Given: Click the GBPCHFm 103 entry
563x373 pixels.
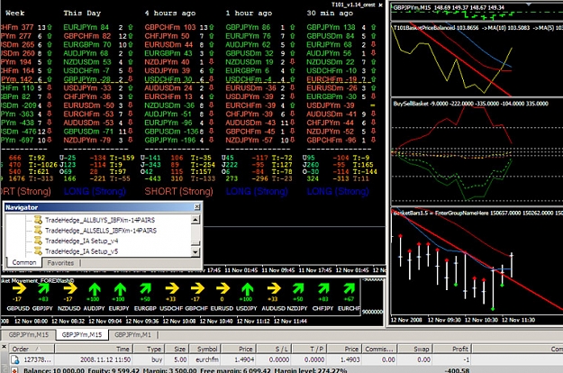Looking at the screenshot, I should pos(170,27).
